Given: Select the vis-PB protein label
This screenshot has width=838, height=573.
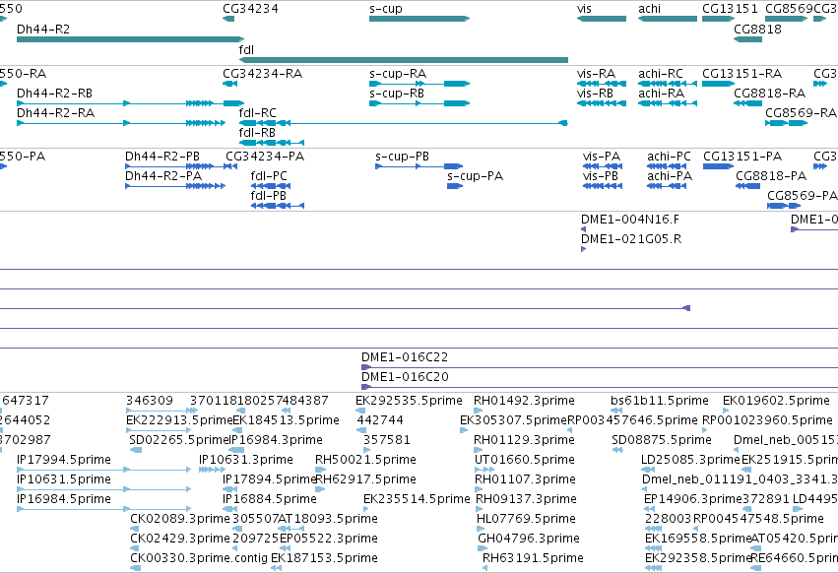Looking at the screenshot, I should coord(600,176).
